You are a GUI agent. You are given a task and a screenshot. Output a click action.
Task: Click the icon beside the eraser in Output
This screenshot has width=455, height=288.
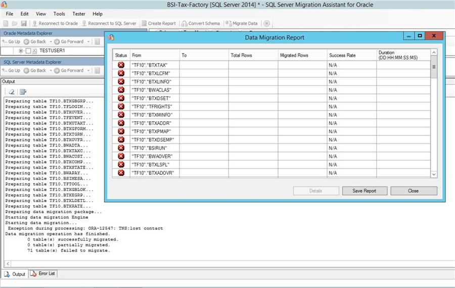coord(23,91)
